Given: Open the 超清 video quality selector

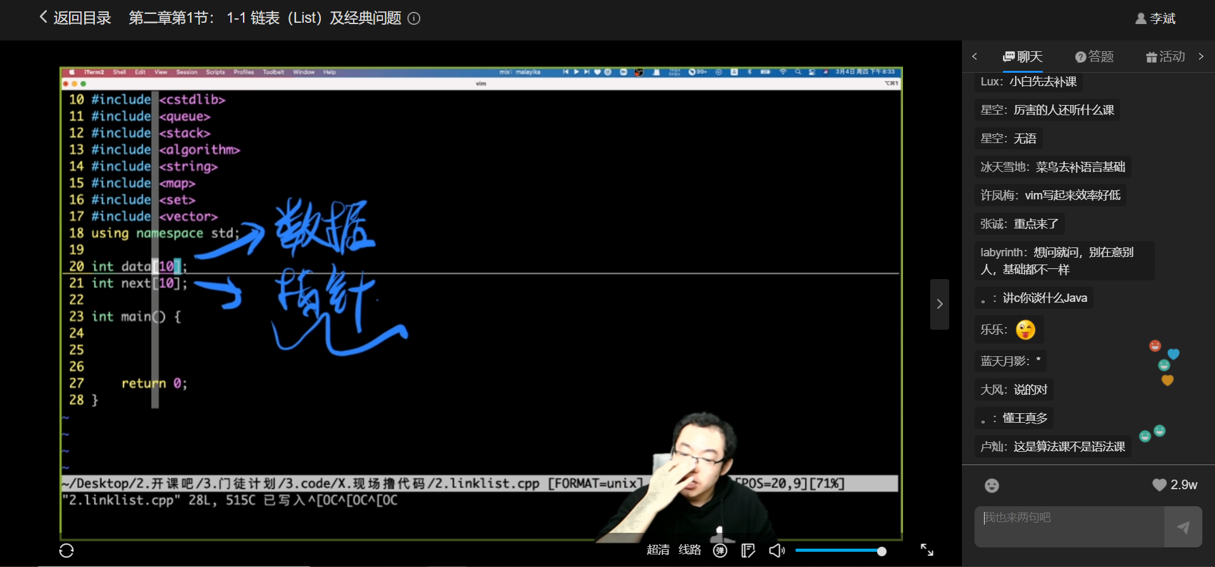Looking at the screenshot, I should point(658,550).
